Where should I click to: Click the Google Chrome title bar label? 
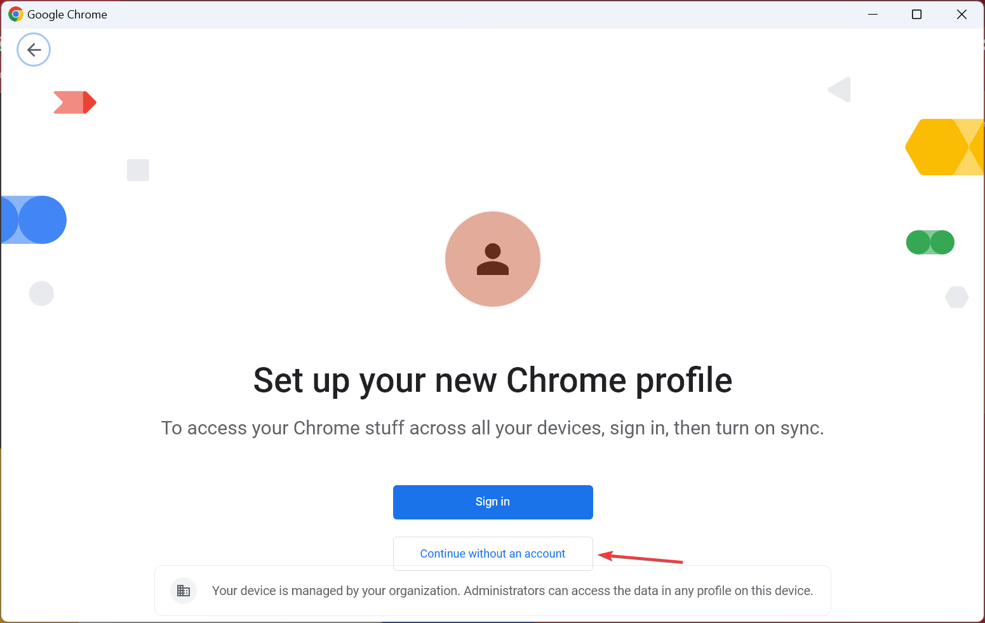pyautogui.click(x=67, y=14)
